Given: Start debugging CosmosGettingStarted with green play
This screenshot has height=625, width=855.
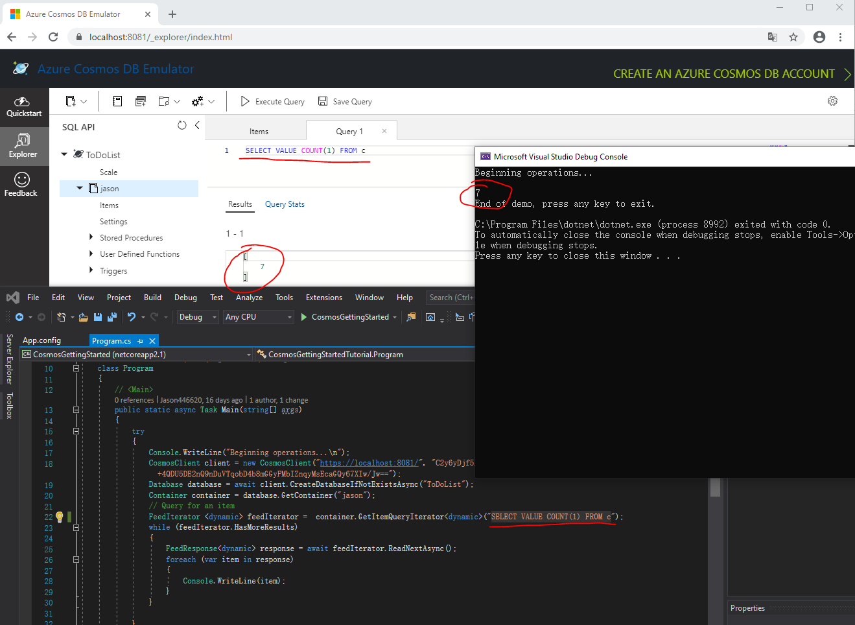Looking at the screenshot, I should tap(304, 317).
